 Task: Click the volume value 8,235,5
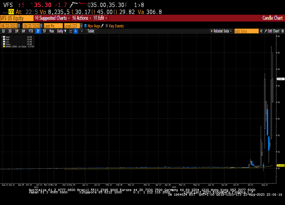coord(59,12)
